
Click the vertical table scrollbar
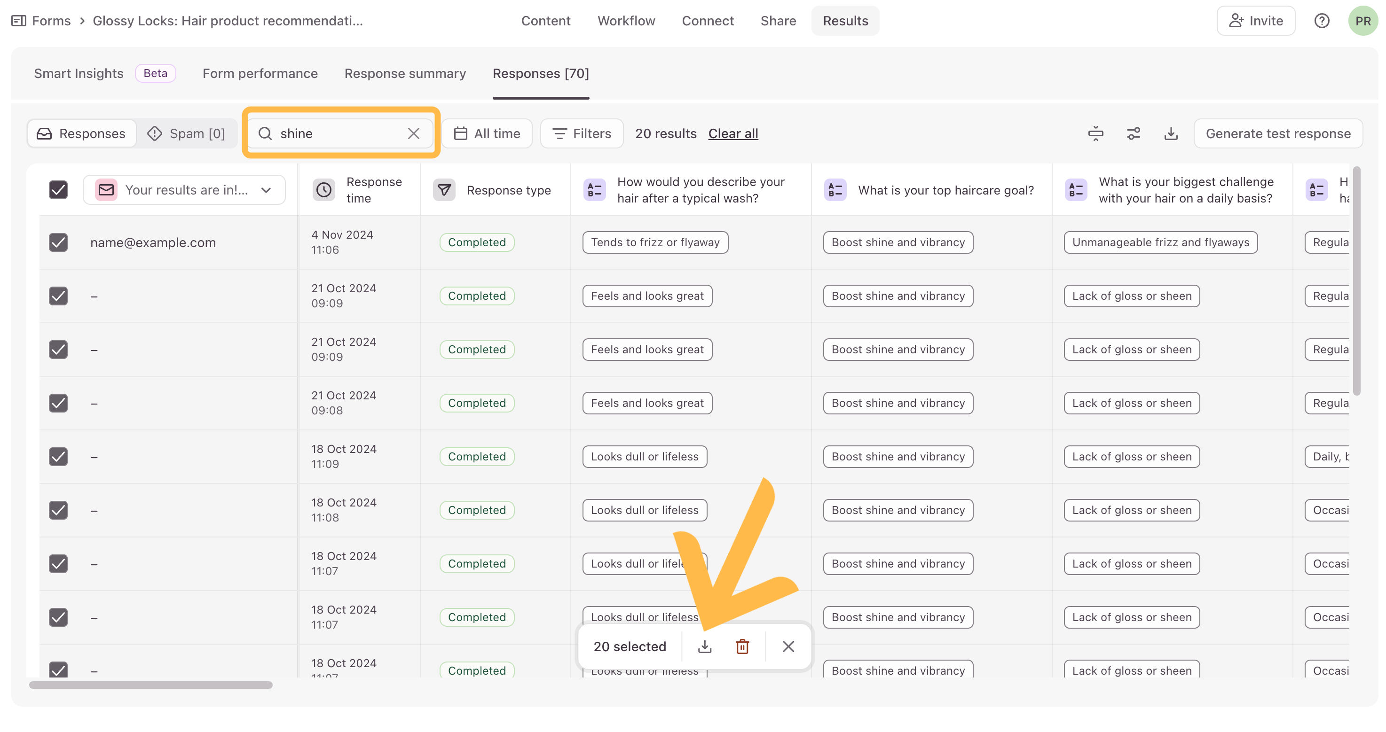pos(1356,281)
